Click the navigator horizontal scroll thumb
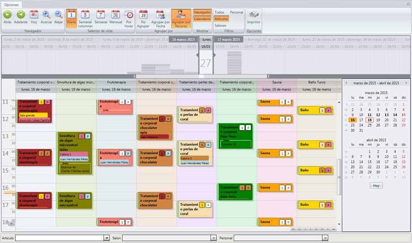 (202, 76)
